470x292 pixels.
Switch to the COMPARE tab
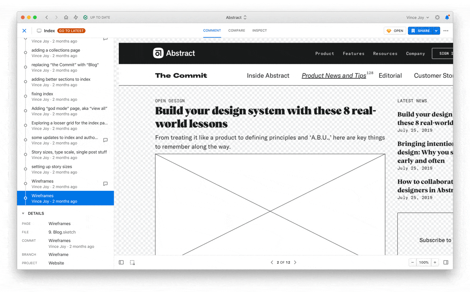[237, 31]
